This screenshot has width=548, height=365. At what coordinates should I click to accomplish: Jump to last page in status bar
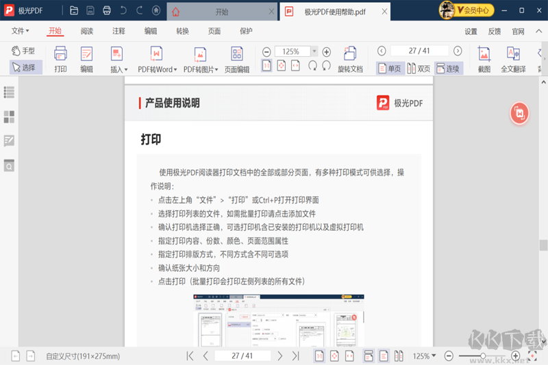click(296, 356)
